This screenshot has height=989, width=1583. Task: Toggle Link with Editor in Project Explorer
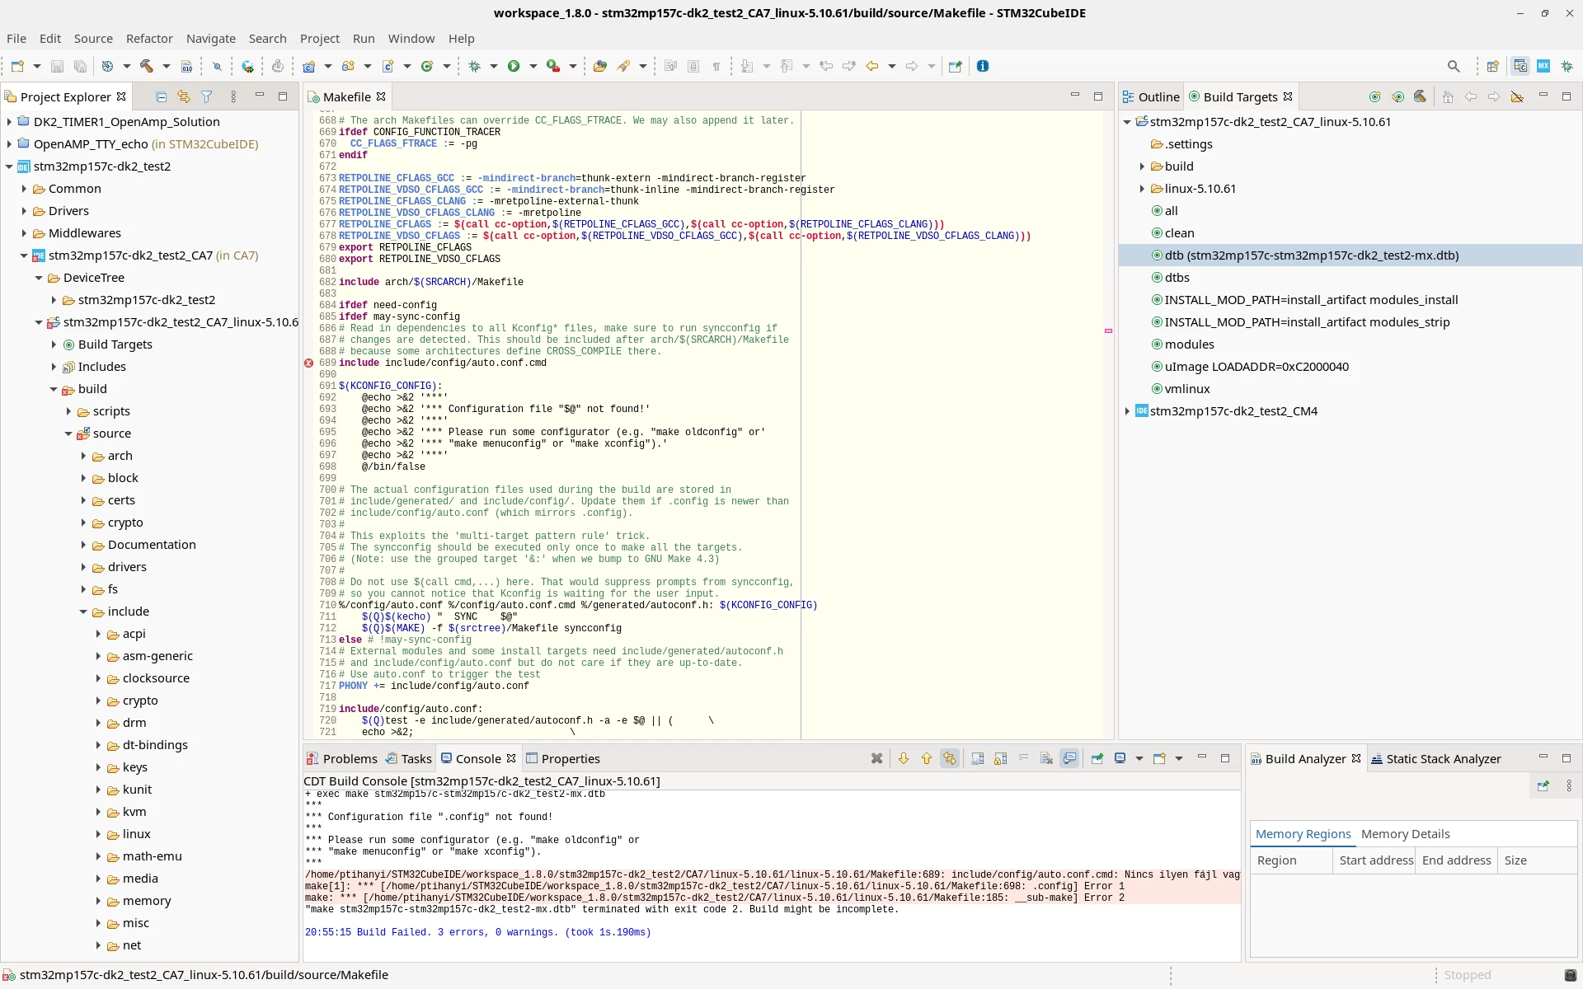(184, 96)
